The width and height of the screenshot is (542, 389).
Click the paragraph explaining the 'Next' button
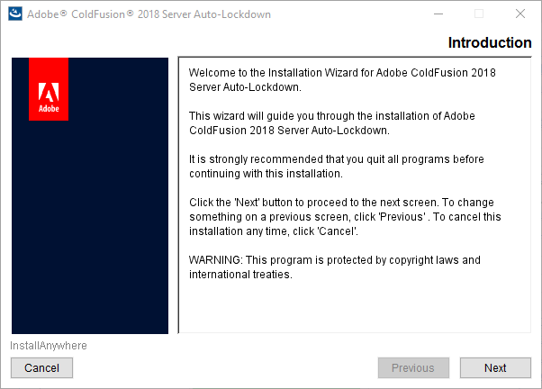coord(345,217)
